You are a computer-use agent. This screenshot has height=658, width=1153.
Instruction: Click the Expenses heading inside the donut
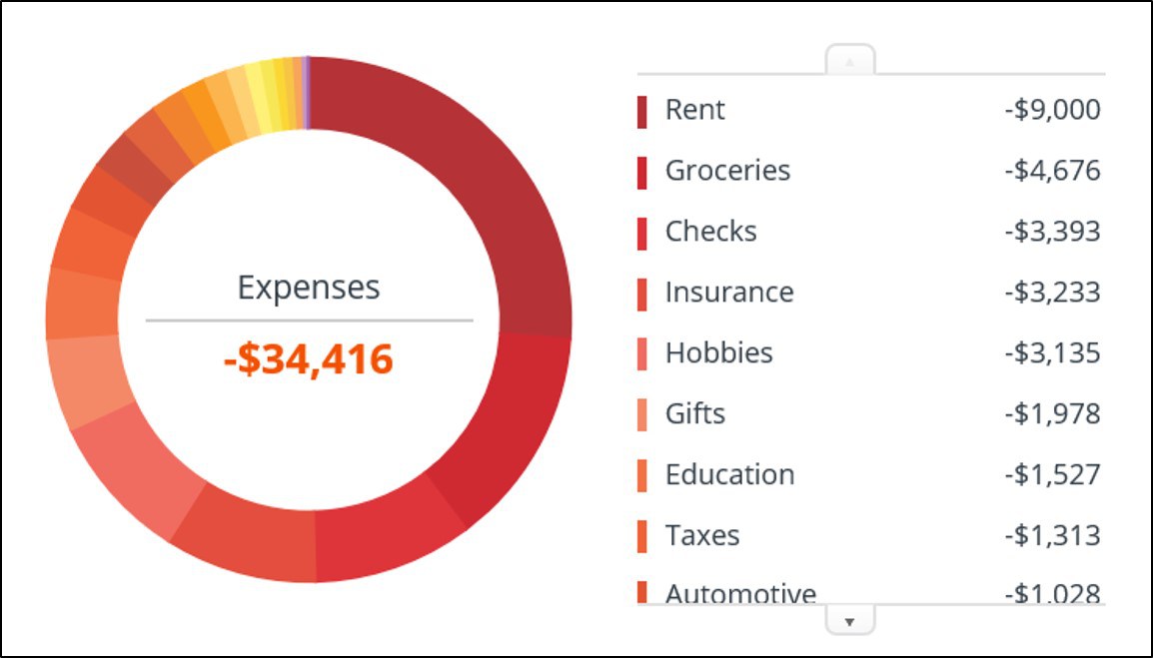[x=309, y=288]
